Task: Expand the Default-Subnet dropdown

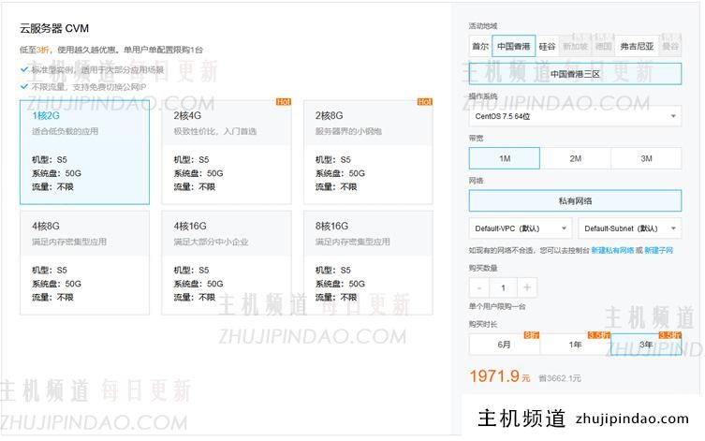Action: [x=630, y=228]
